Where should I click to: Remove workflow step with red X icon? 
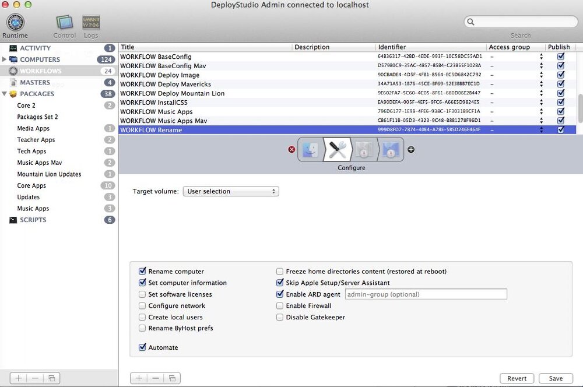(292, 149)
